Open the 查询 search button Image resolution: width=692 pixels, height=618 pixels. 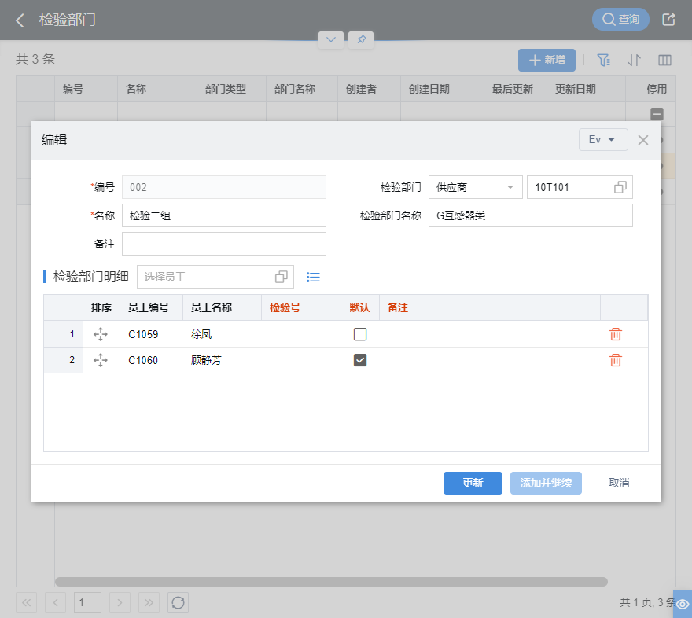click(620, 20)
